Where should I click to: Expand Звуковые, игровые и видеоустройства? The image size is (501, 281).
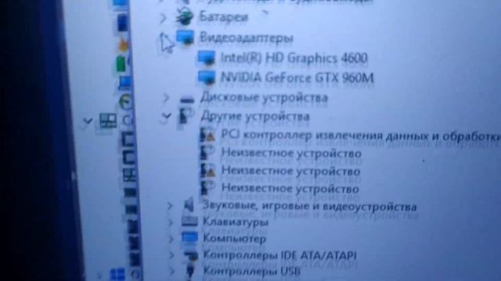(x=170, y=206)
